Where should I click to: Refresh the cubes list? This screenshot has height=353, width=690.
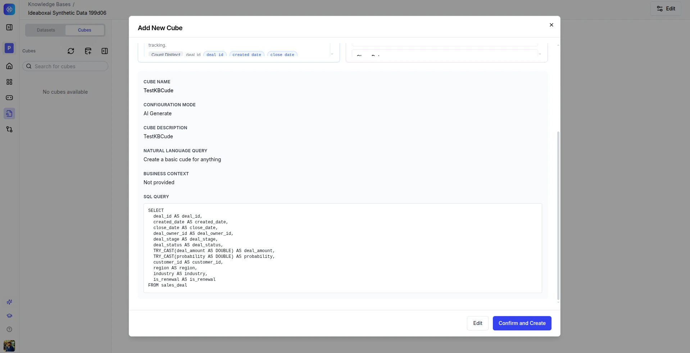(71, 51)
